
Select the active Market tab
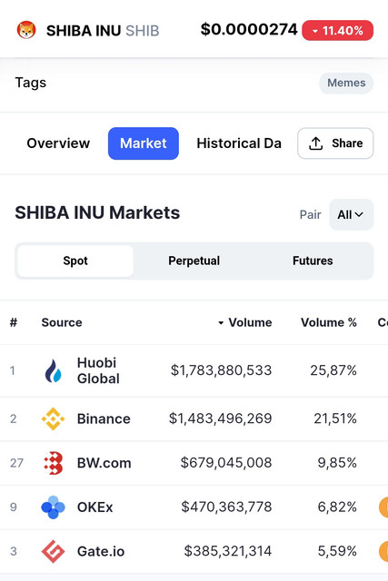click(144, 143)
